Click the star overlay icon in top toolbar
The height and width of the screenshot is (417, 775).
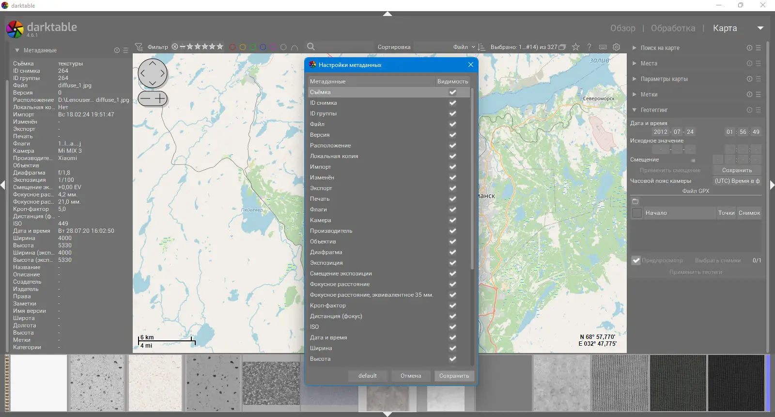575,47
